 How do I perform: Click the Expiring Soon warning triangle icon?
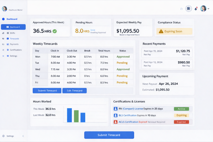pyautogui.click(x=161, y=31)
